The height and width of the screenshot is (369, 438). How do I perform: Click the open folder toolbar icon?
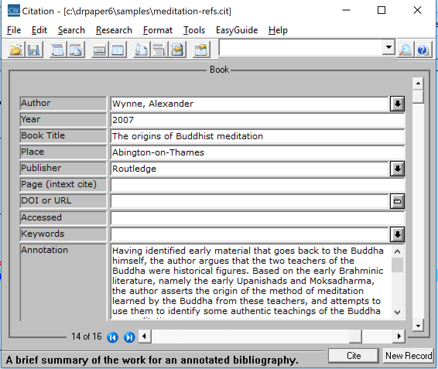click(x=16, y=50)
